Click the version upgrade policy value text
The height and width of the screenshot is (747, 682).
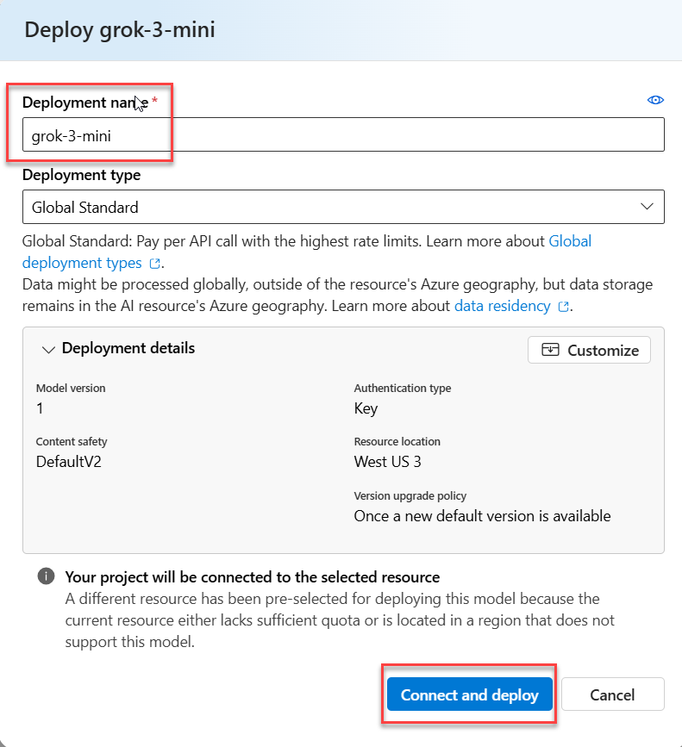[482, 516]
